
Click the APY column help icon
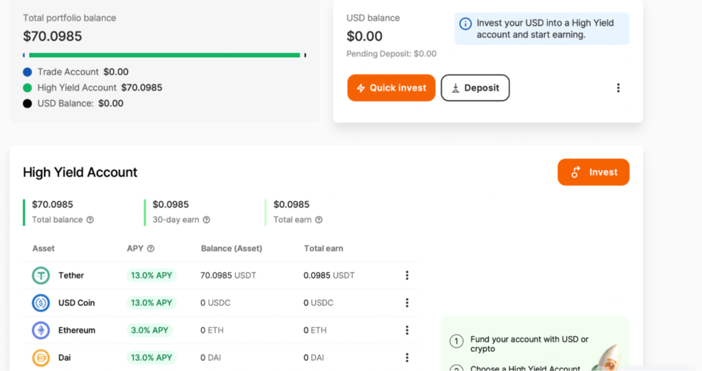151,248
